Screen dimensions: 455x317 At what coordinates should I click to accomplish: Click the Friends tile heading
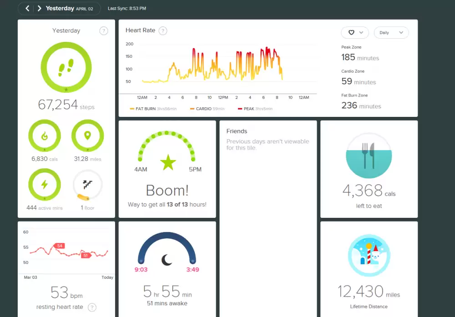237,131
